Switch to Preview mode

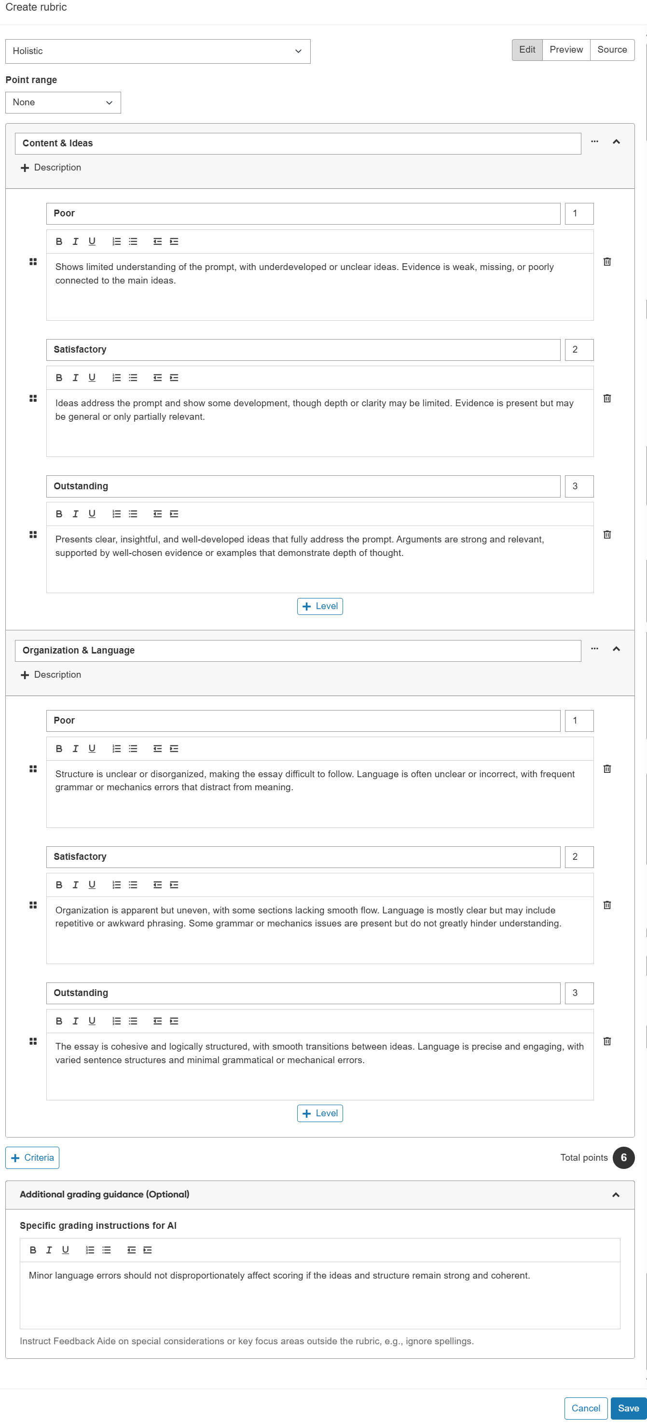(x=566, y=49)
